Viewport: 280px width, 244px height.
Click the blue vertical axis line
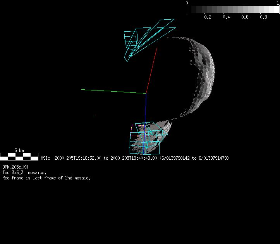point(145,106)
